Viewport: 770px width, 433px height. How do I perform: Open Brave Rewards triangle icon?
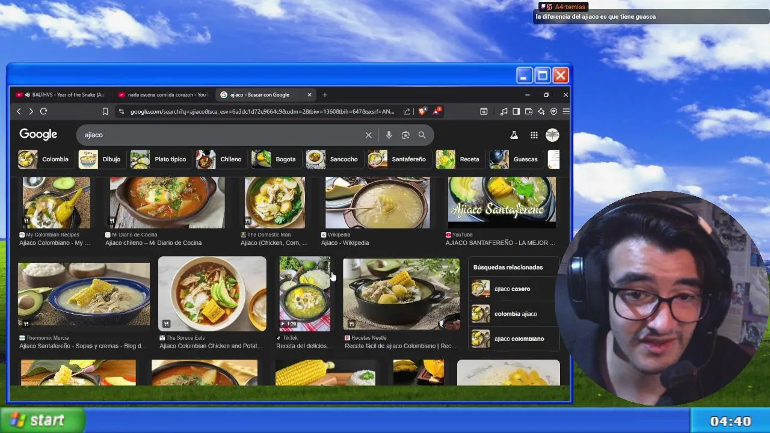tap(438, 111)
